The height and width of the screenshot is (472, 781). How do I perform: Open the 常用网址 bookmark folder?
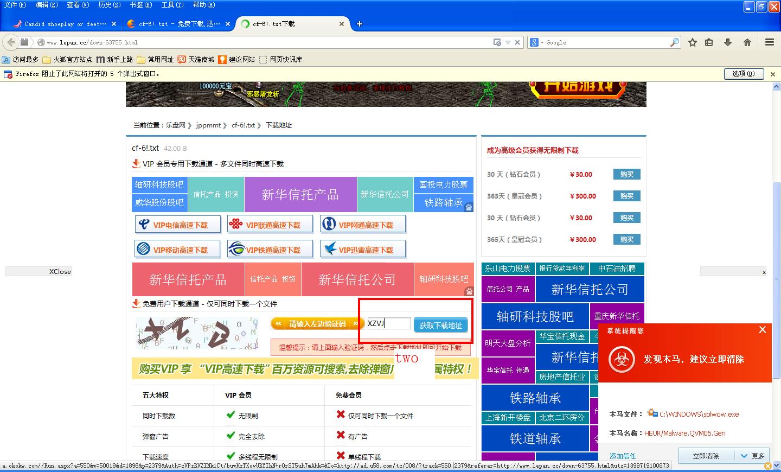point(156,60)
